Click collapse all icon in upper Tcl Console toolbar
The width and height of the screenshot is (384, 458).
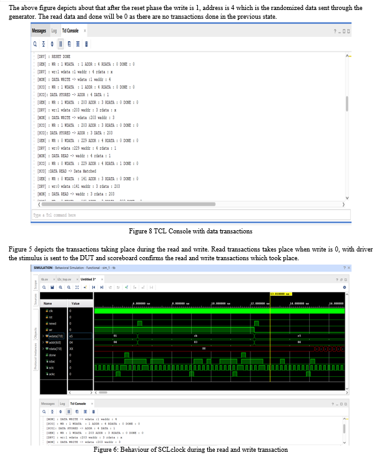(x=44, y=44)
